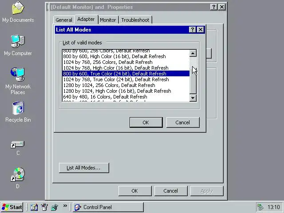
Task: Select 1024 by 768, True Color (24 bit)
Action: point(126,79)
